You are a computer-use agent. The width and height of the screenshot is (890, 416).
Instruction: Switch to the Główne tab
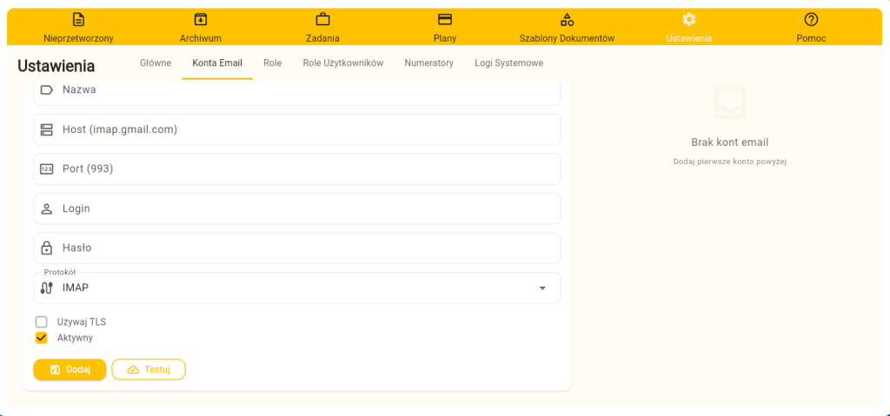(156, 63)
